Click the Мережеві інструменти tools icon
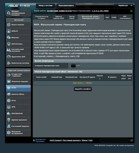 (9, 133)
